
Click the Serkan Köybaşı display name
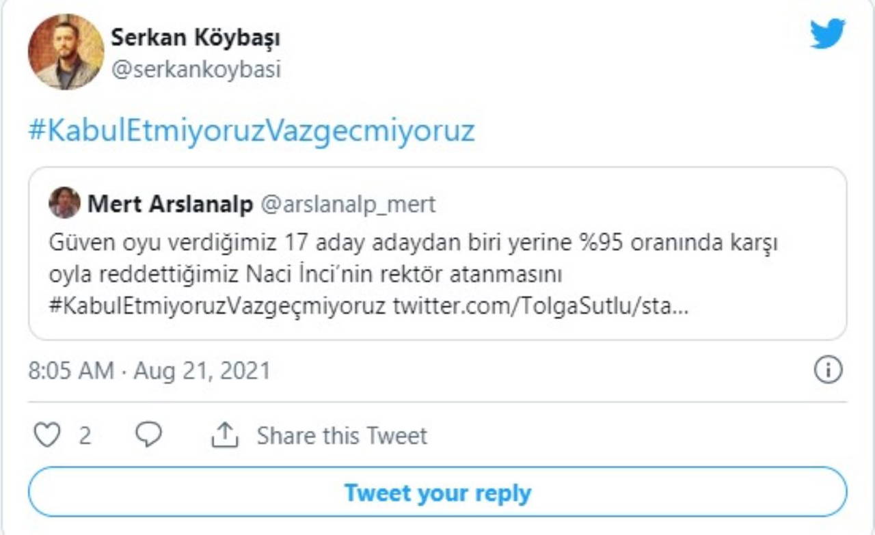196,38
